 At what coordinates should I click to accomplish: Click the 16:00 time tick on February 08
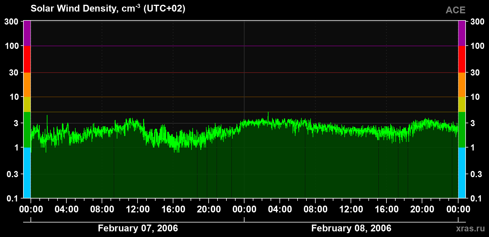click(387, 209)
